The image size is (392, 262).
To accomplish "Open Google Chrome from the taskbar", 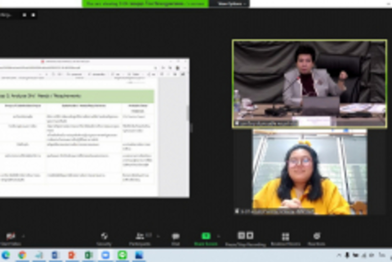I will click(22, 255).
